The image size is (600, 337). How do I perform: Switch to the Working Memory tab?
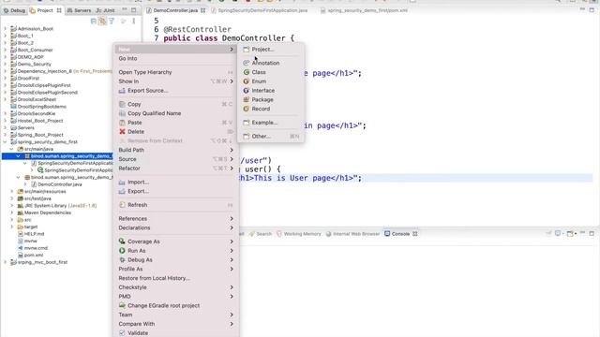(x=299, y=234)
